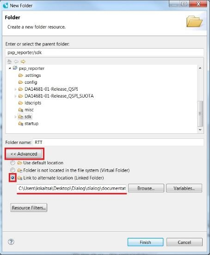The height and width of the screenshot is (255, 210).
Task: Click the .settings folder icon
Action: (21, 75)
